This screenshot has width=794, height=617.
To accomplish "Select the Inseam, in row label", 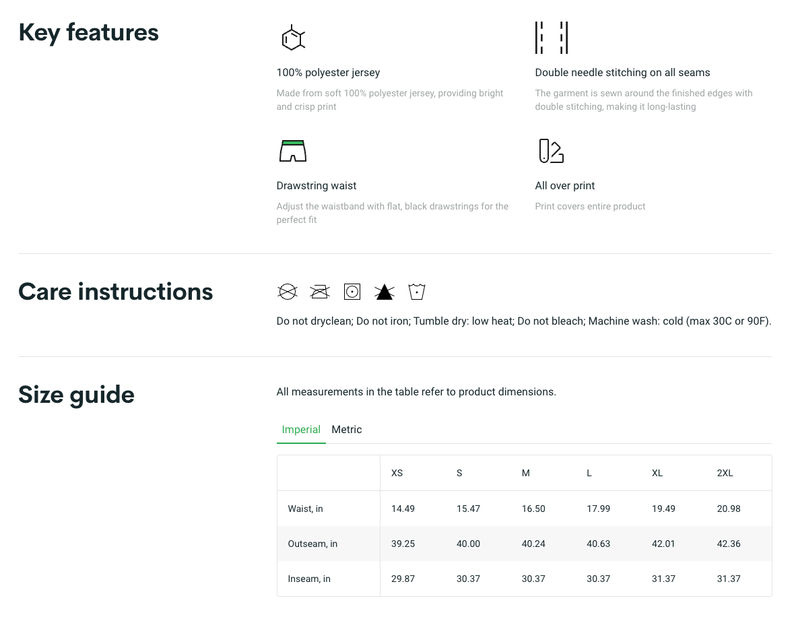I will [309, 579].
